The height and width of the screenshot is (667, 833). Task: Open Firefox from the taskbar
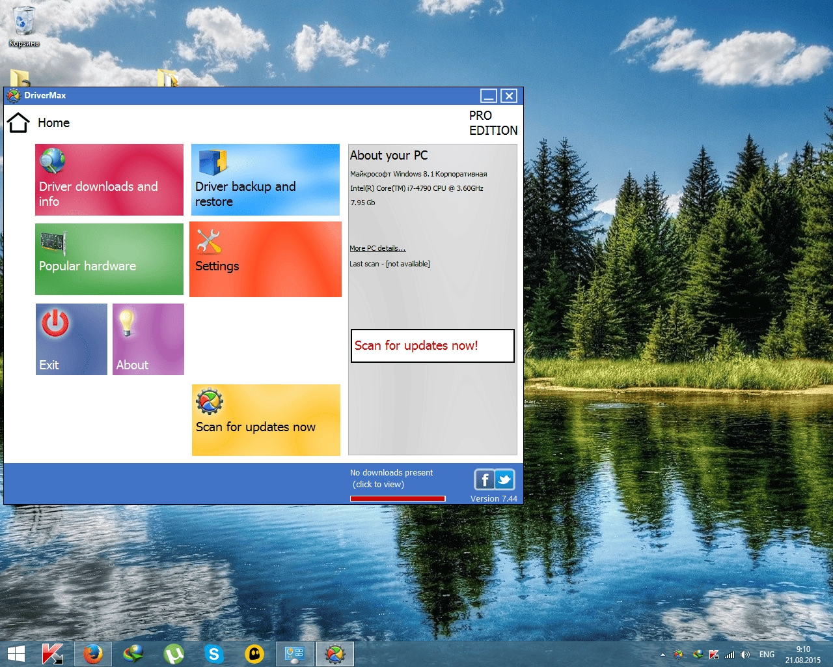93,654
